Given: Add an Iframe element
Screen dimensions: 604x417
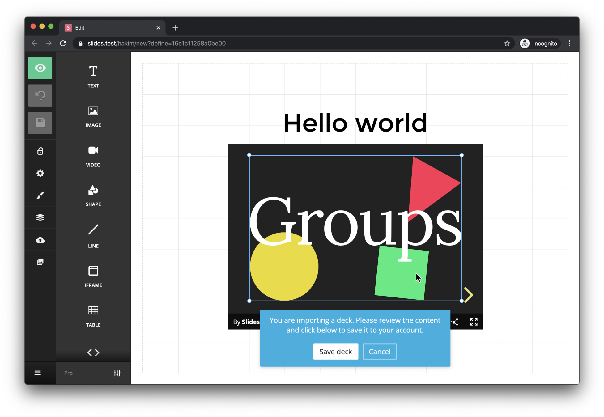Looking at the screenshot, I should (93, 276).
